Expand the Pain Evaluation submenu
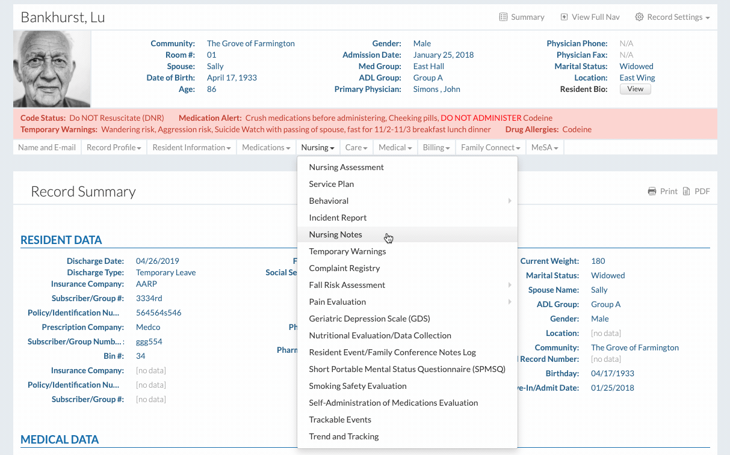The image size is (730, 455). (509, 302)
